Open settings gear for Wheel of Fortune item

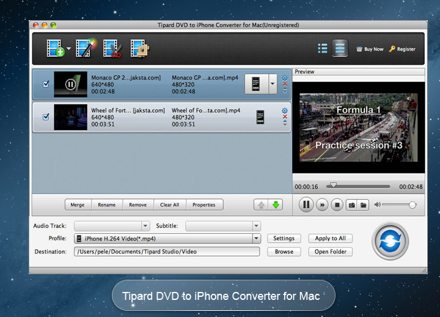click(x=285, y=111)
